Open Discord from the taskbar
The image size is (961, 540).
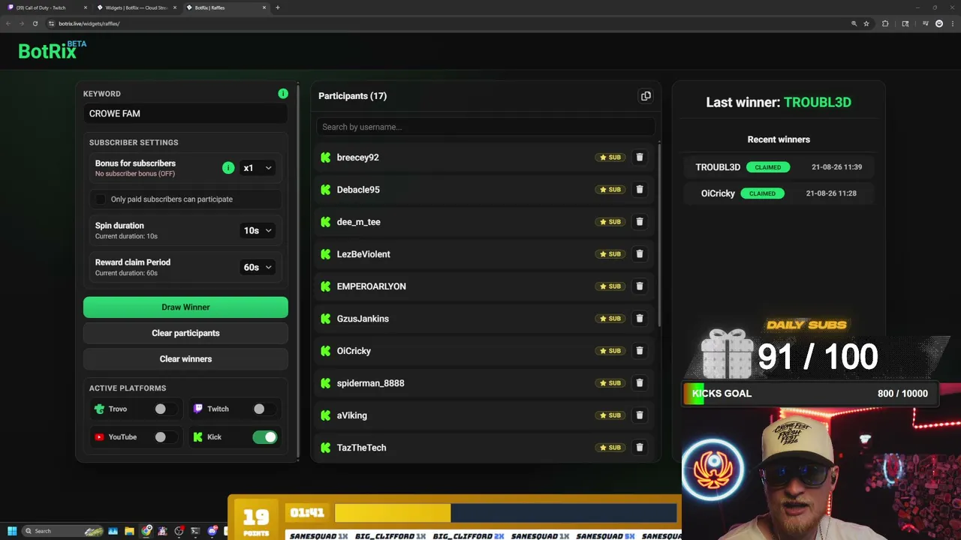(212, 531)
